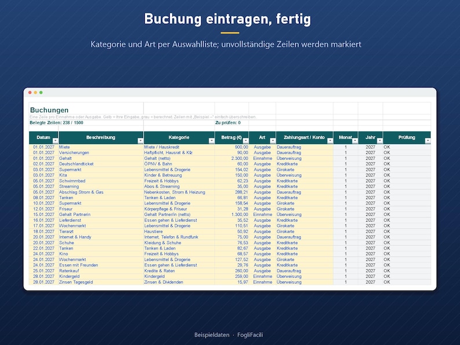Select the 'Internet, Telefon & Rundfunk' cell
Image resolution: width=460 pixels, height=345 pixels.
point(179,237)
